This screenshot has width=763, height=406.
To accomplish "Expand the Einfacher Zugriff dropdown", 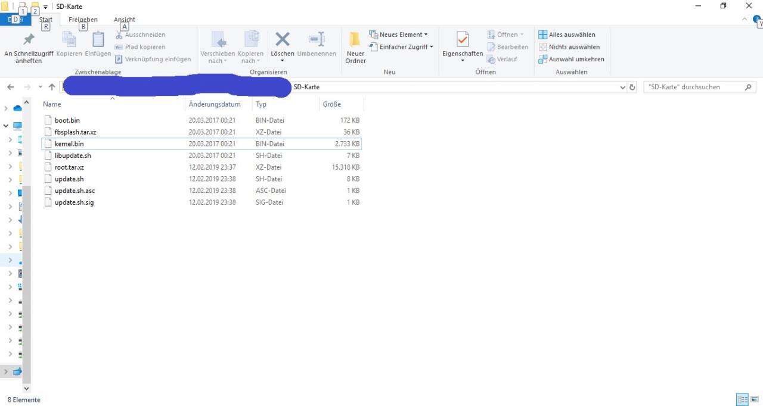I will [x=401, y=47].
